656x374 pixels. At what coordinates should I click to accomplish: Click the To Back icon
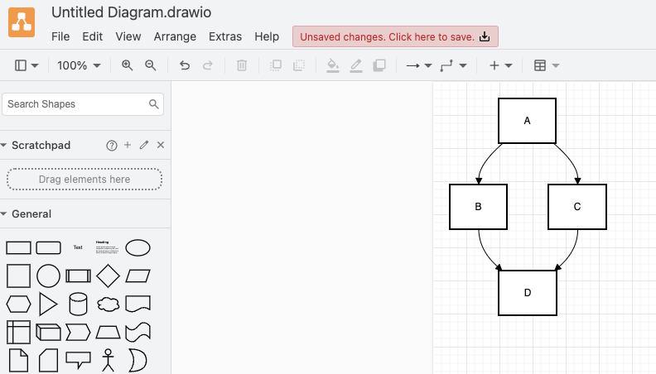299,65
